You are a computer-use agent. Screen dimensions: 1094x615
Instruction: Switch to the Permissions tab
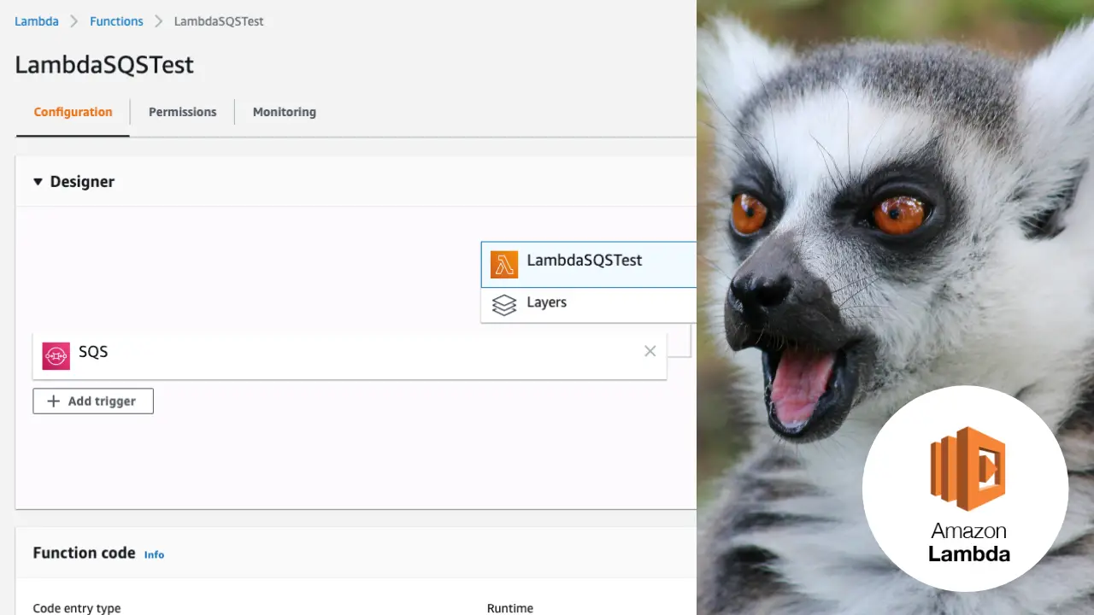point(182,112)
